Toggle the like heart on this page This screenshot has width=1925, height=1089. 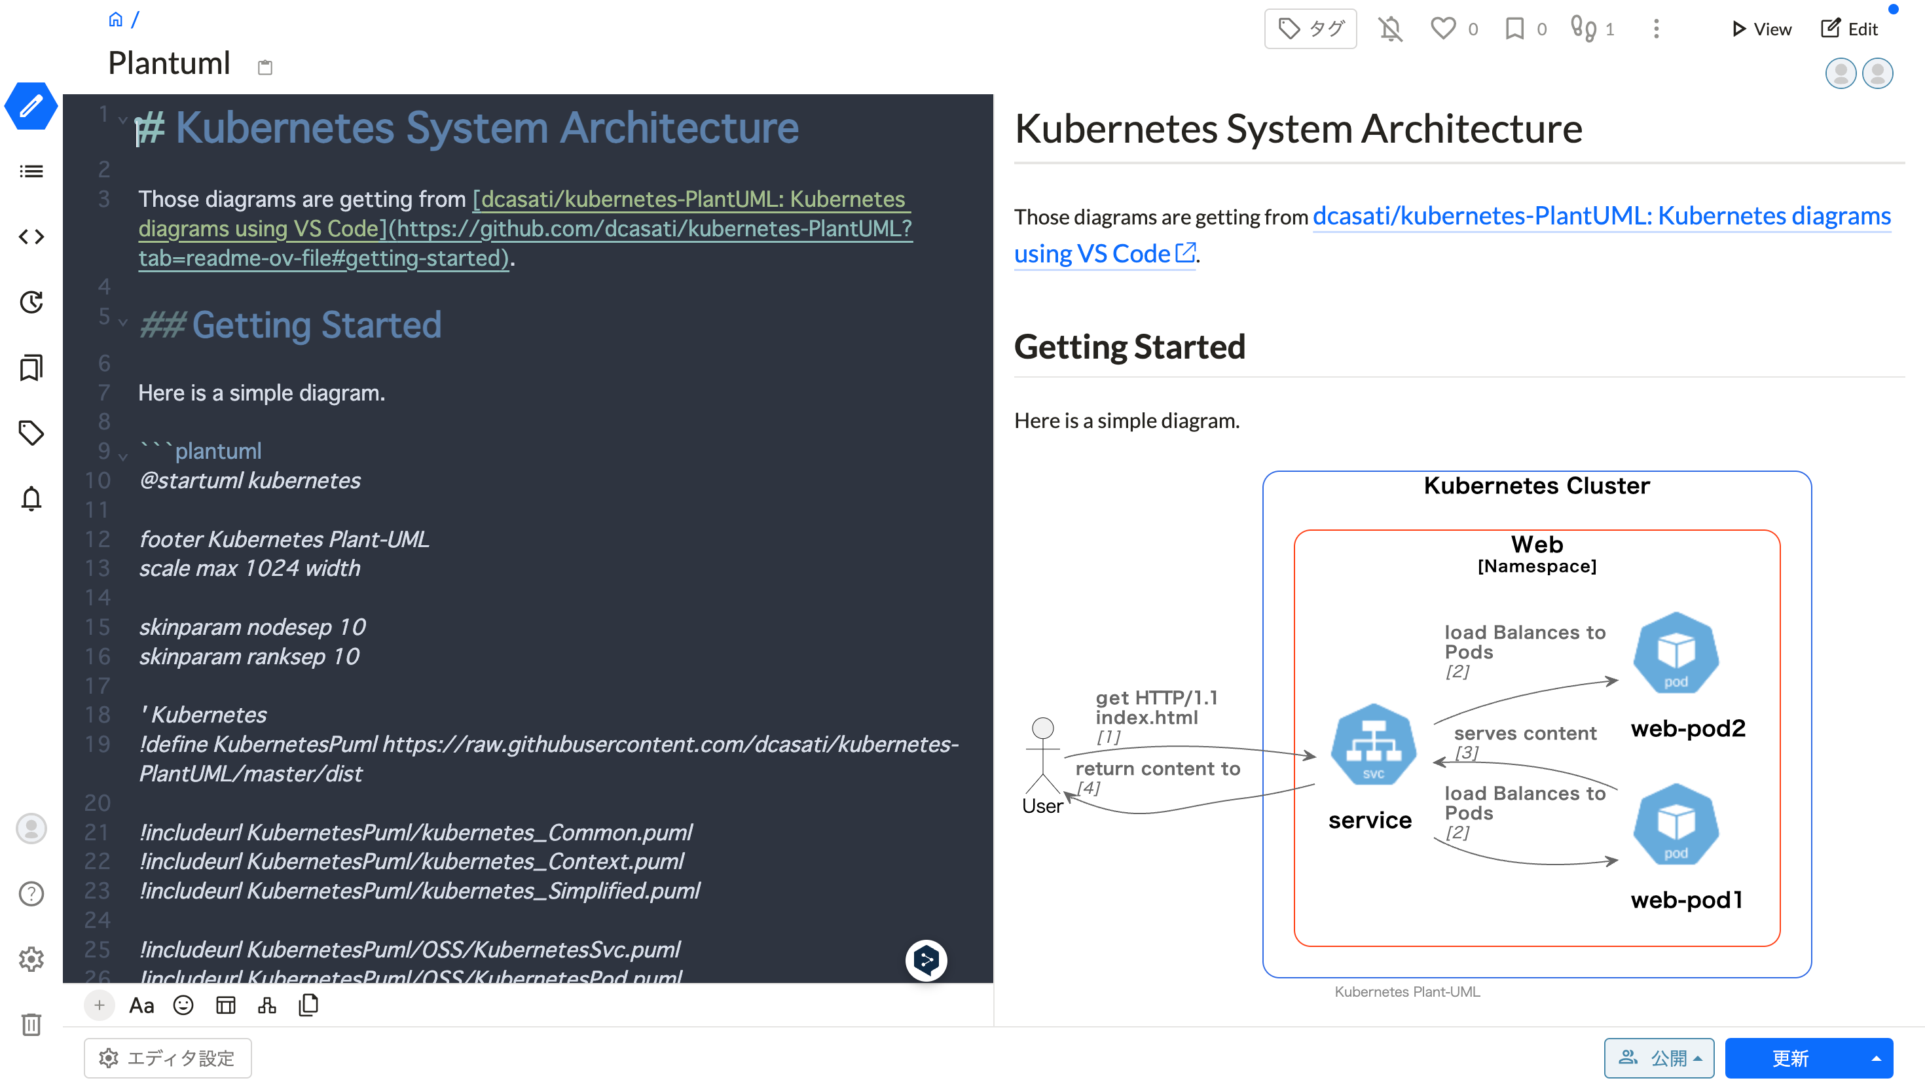(x=1443, y=29)
